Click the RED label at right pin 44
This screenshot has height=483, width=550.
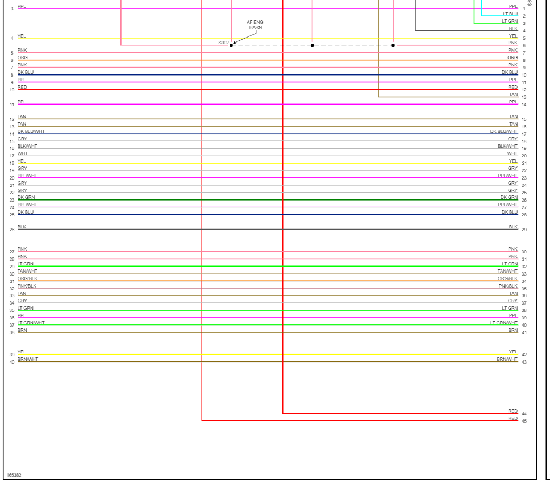[513, 411]
